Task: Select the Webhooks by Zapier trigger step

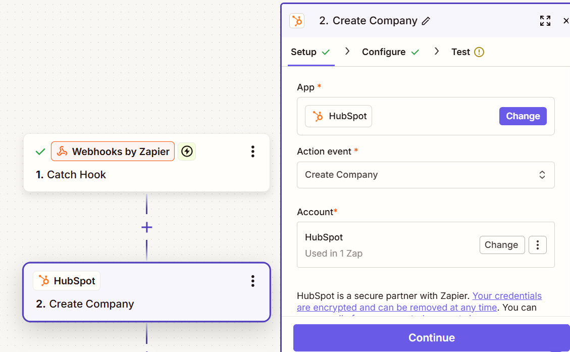Action: (146, 163)
